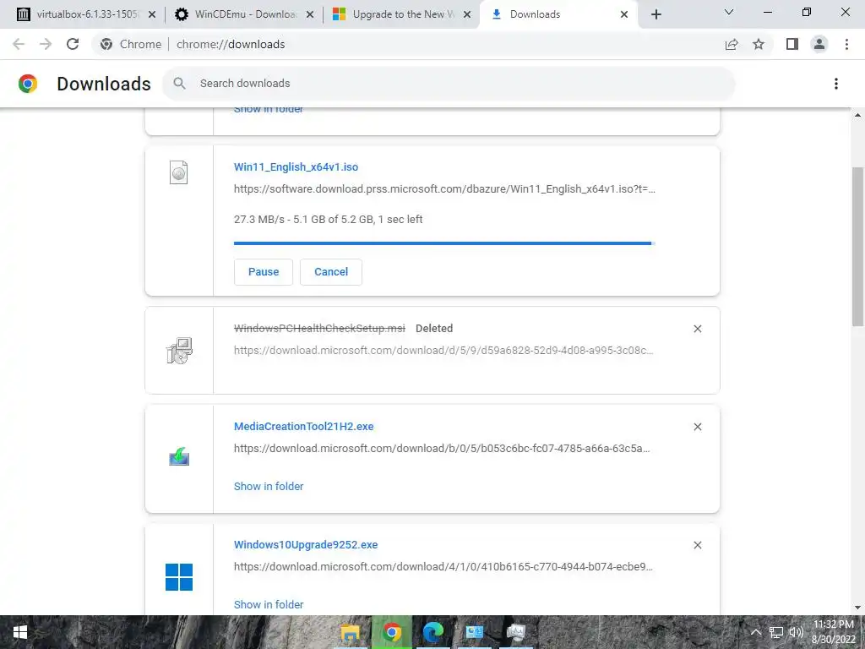The width and height of the screenshot is (865, 649).
Task: Close the Upgrade to the New Windows tab
Action: coord(467,14)
